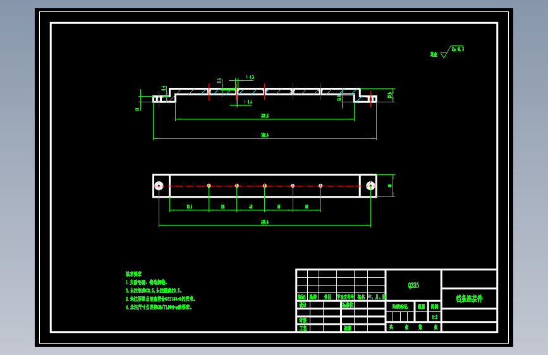
Task: Click technical note line 4 about dimensions
Action: [x=159, y=307]
